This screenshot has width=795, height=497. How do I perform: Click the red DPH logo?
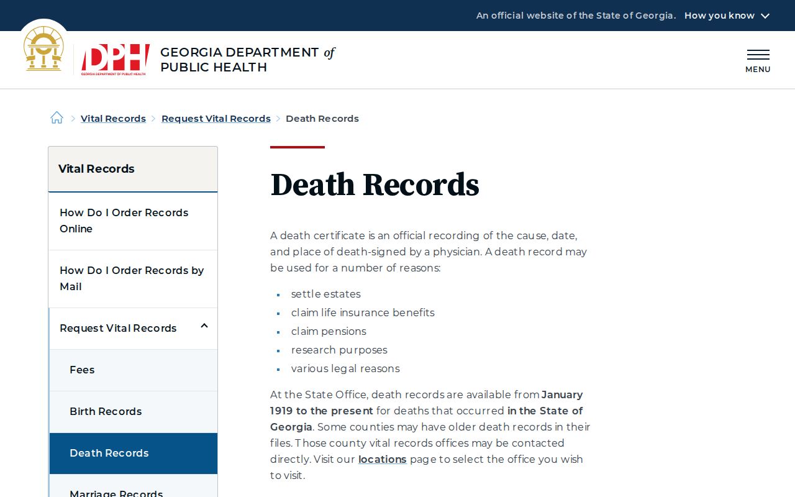116,60
